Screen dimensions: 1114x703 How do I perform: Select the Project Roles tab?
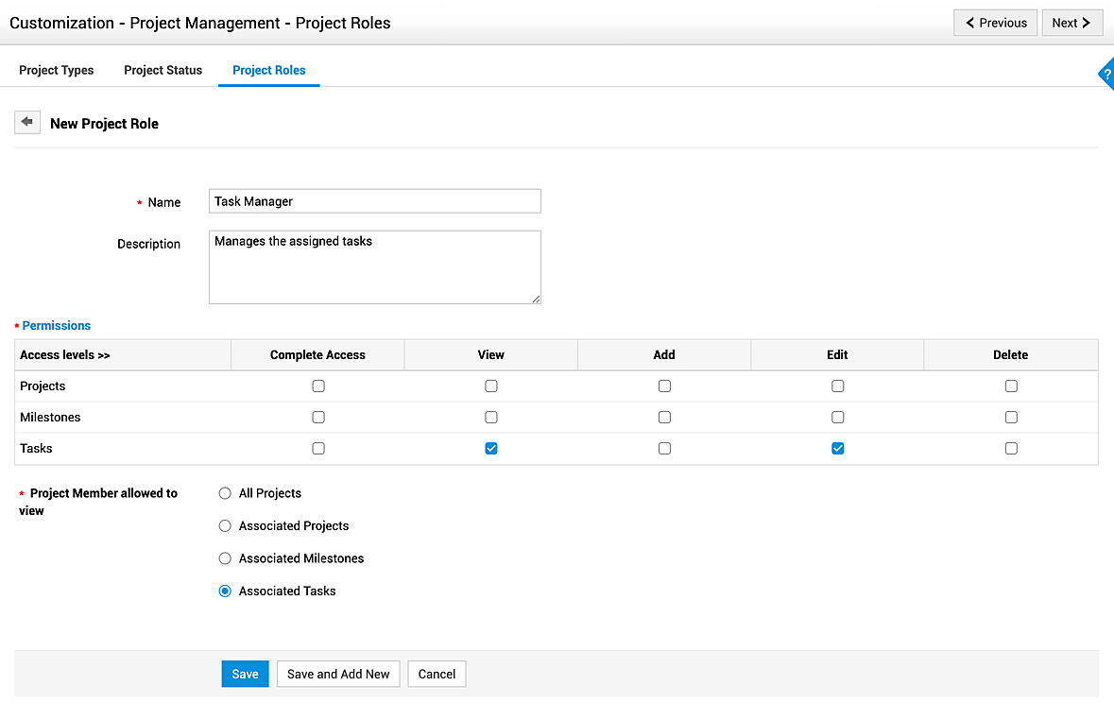pyautogui.click(x=269, y=70)
